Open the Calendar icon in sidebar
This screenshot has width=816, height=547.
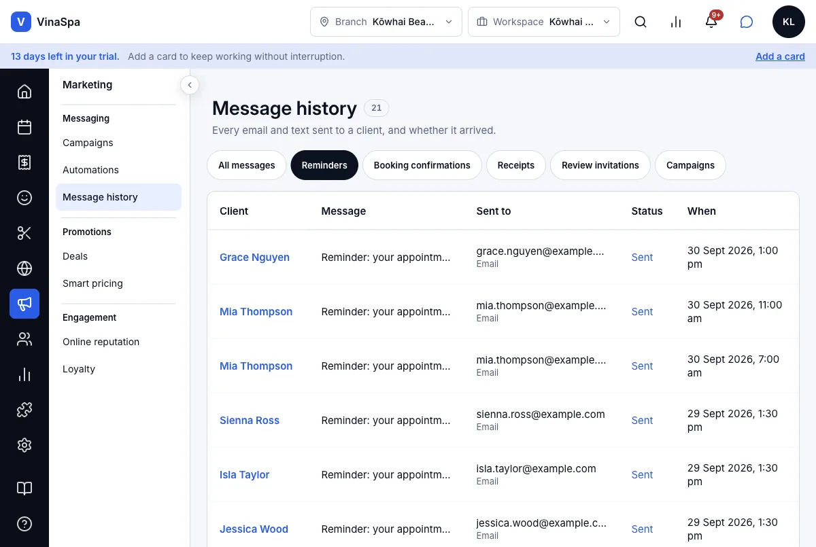tap(24, 126)
